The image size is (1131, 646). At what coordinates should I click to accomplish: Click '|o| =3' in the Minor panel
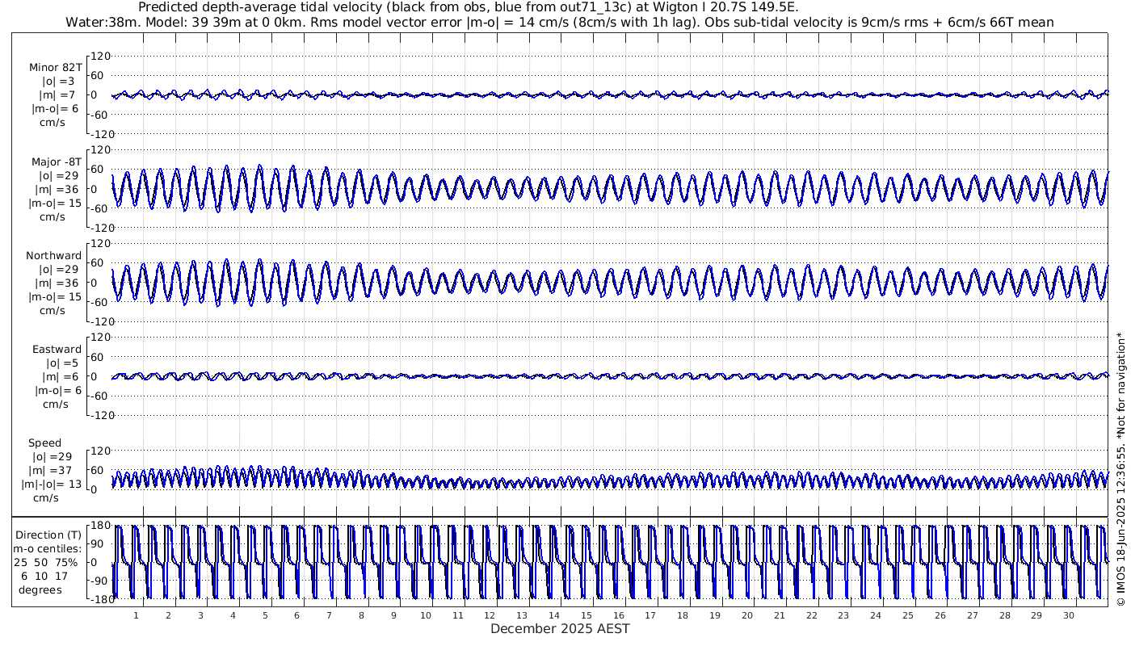pos(58,82)
